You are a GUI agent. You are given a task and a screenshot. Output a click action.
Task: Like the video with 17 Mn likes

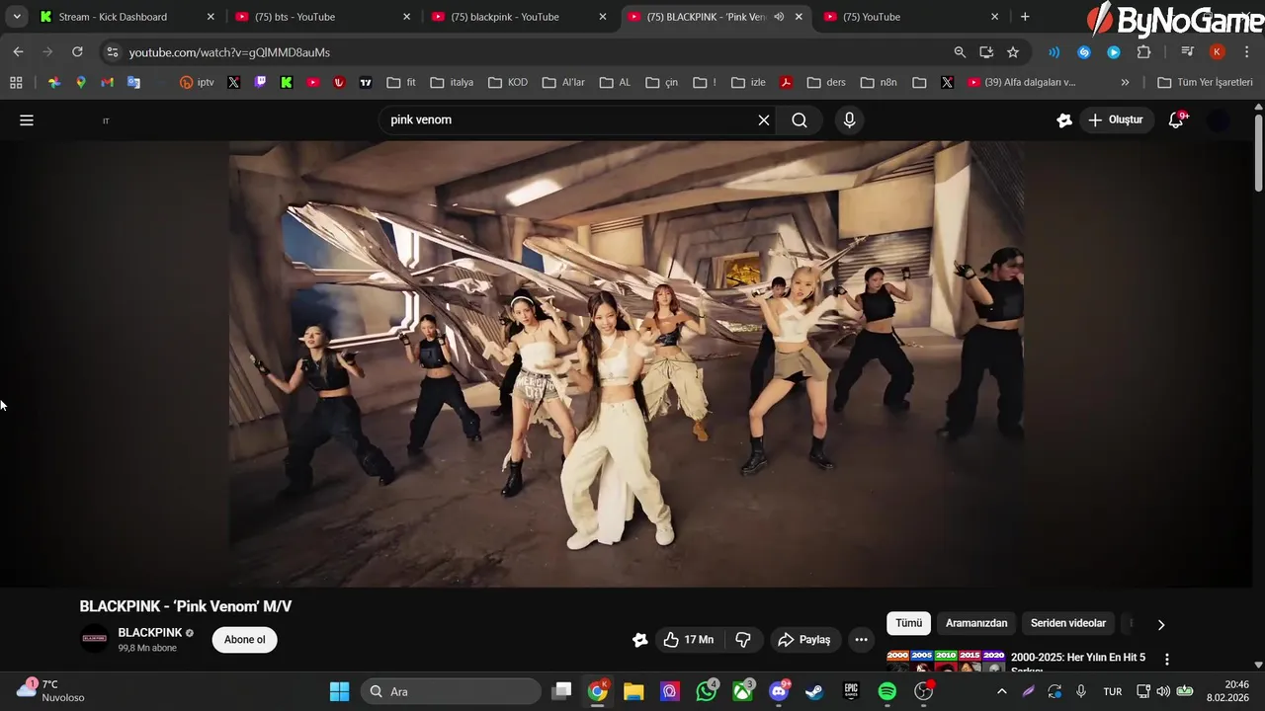[689, 640]
